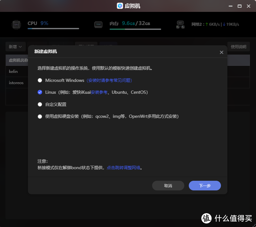Close the 新建虚拟机 dialog

point(221,52)
